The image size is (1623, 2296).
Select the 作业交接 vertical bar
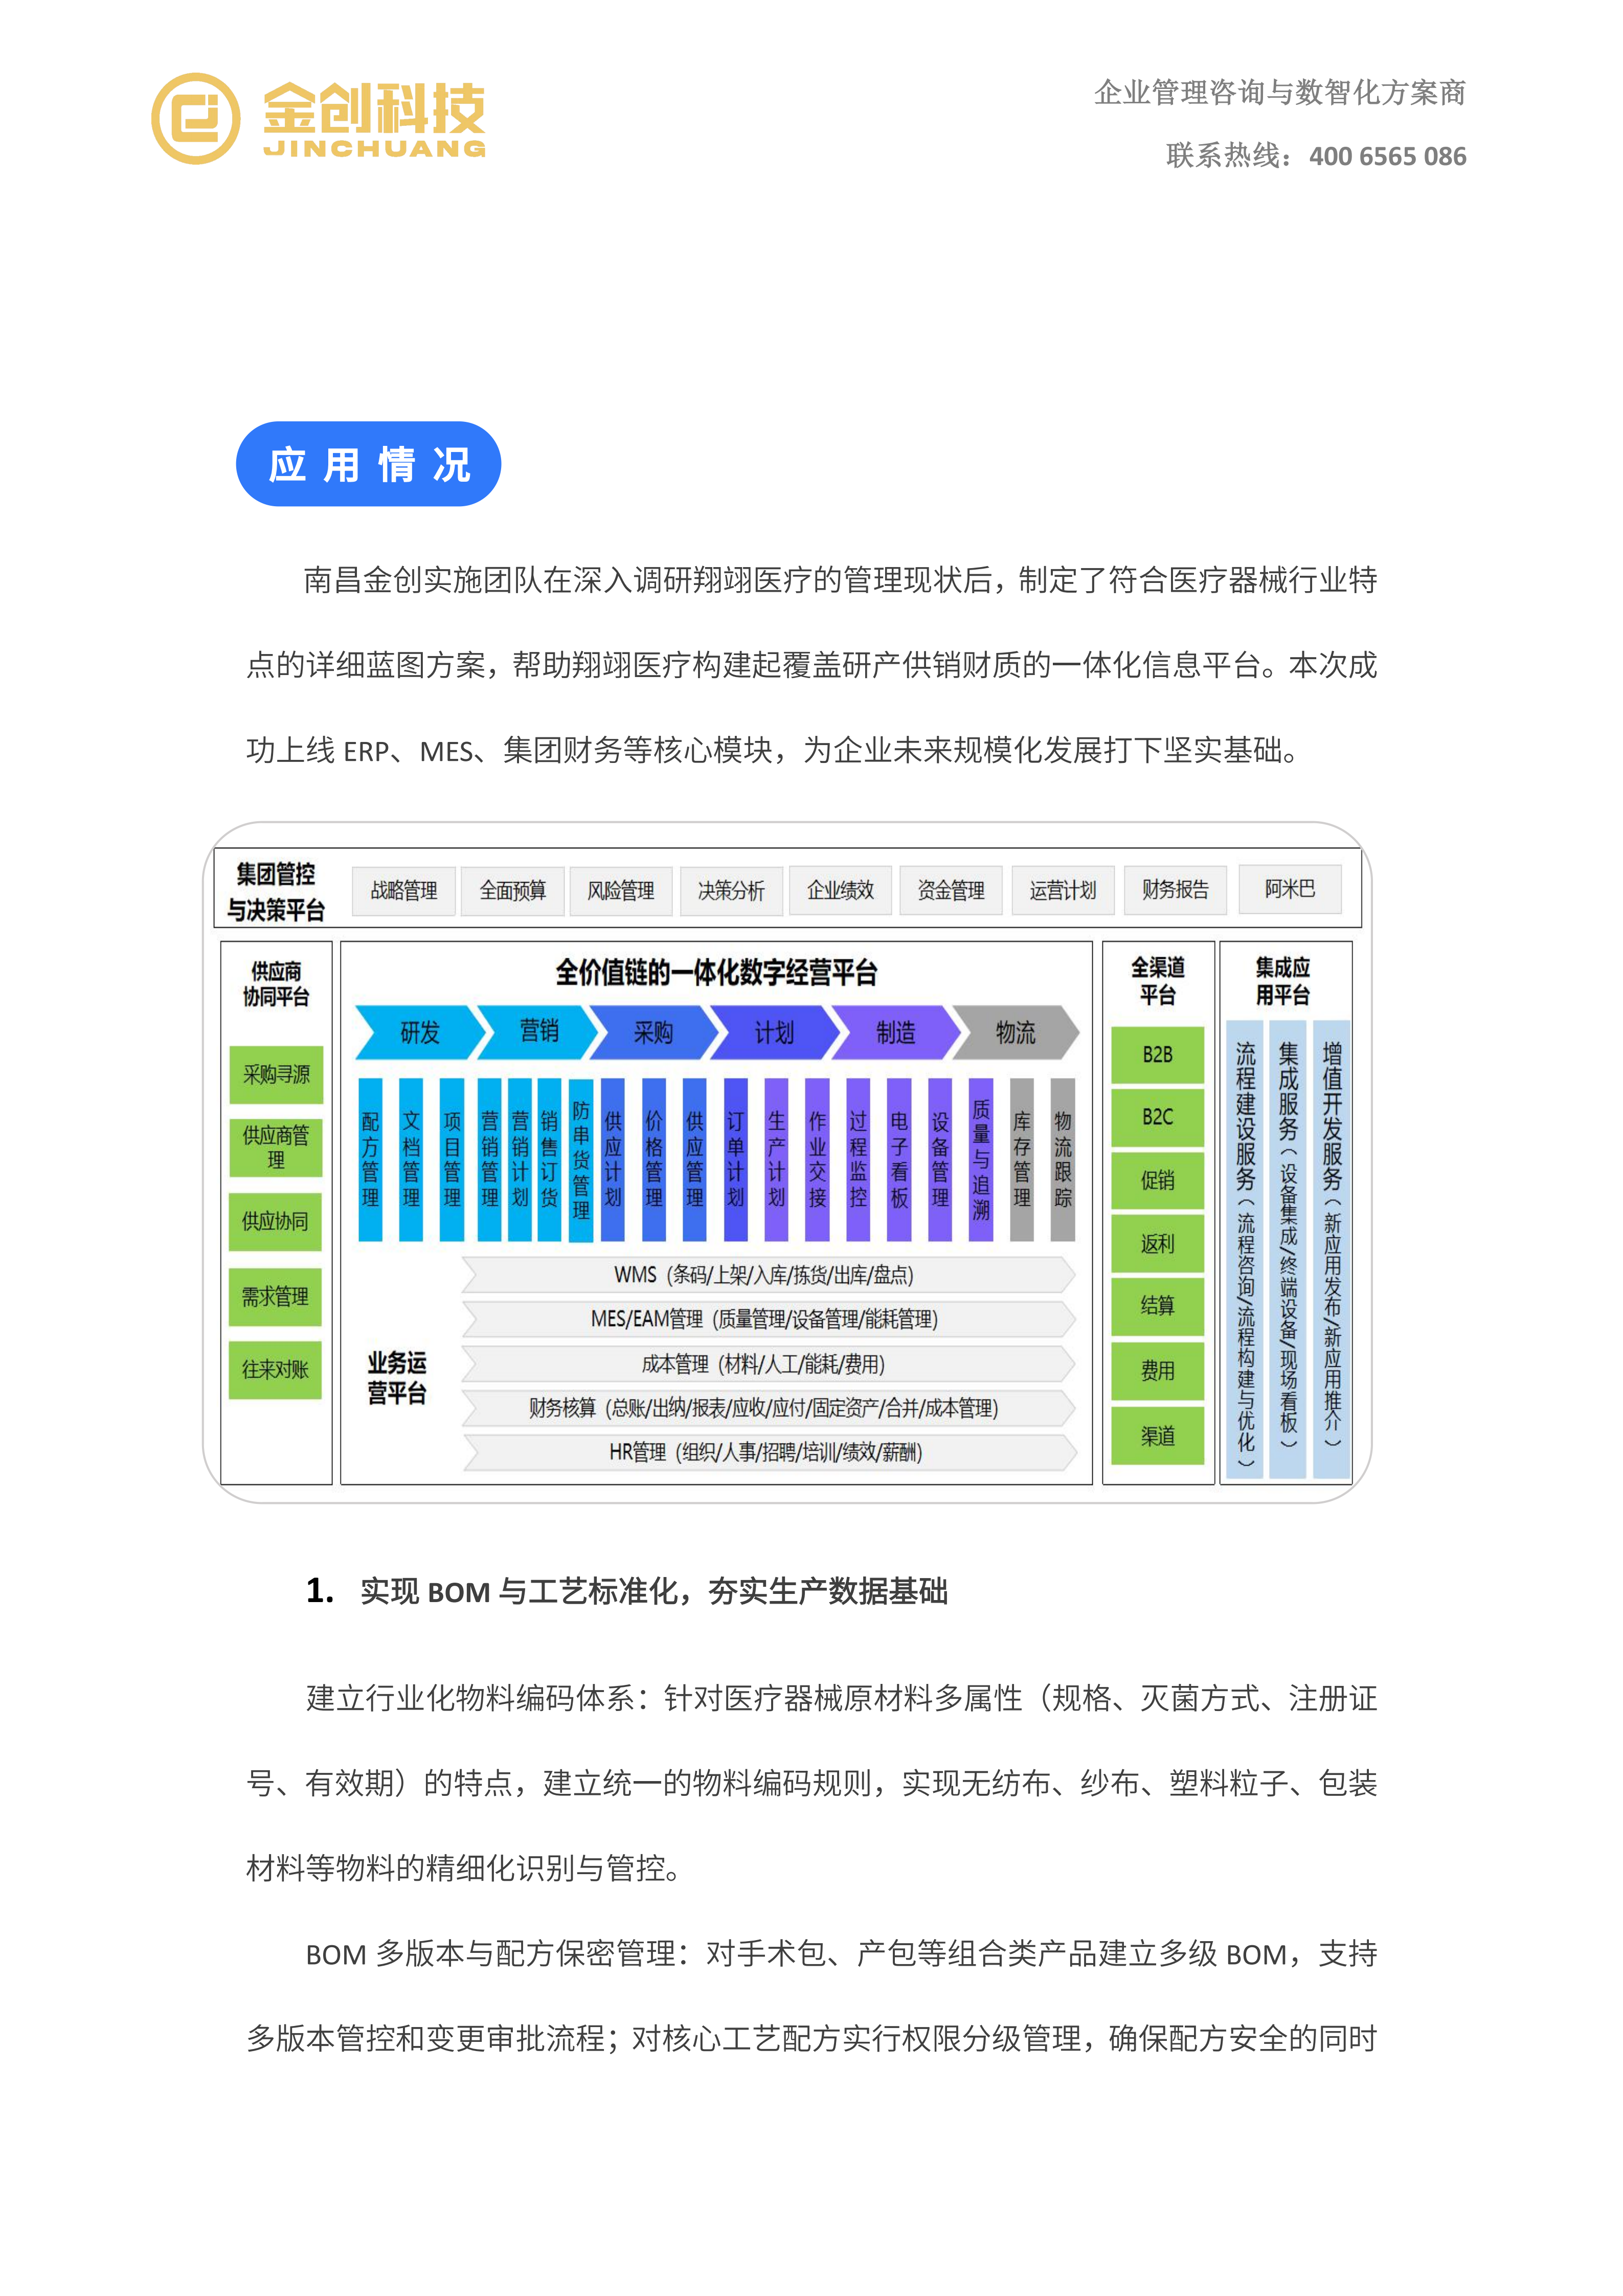point(818,1160)
